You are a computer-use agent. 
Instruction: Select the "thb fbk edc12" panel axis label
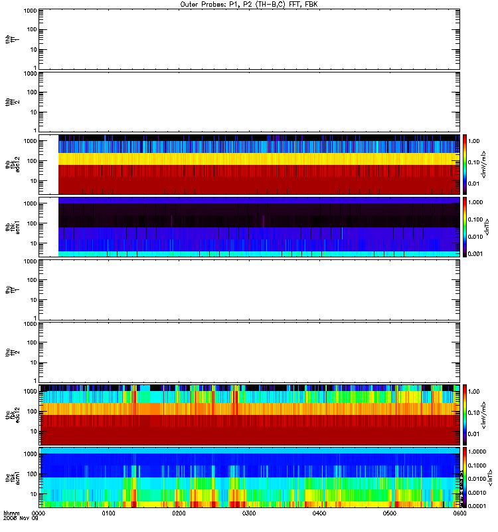click(x=13, y=164)
